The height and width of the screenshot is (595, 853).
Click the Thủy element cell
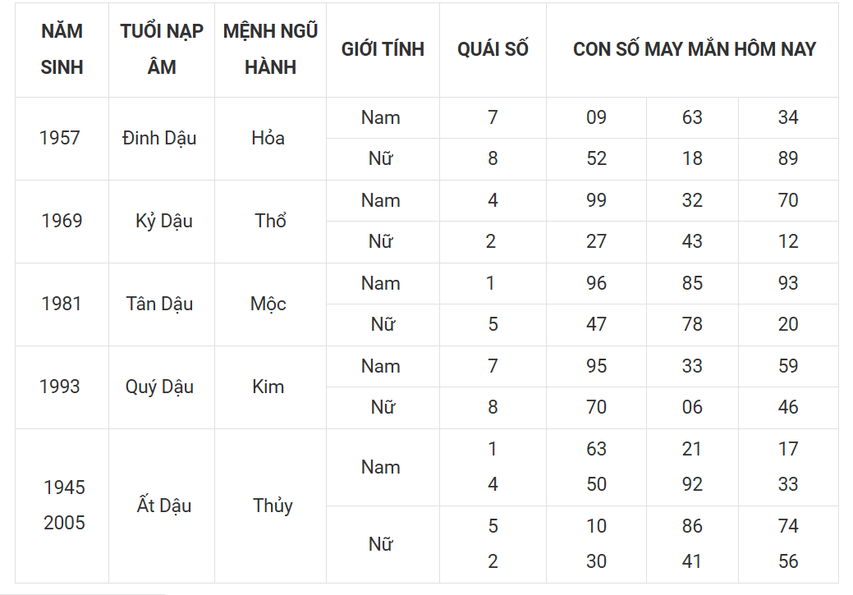pyautogui.click(x=270, y=506)
